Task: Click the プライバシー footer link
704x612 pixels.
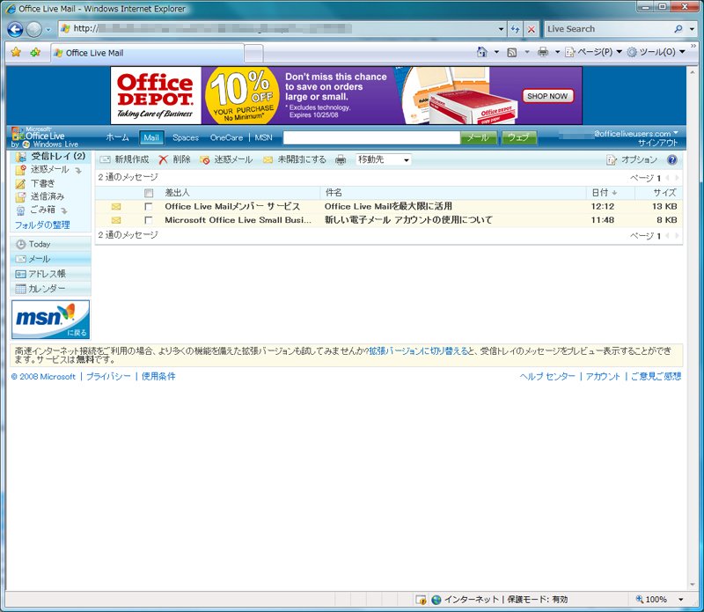Action: coord(108,377)
